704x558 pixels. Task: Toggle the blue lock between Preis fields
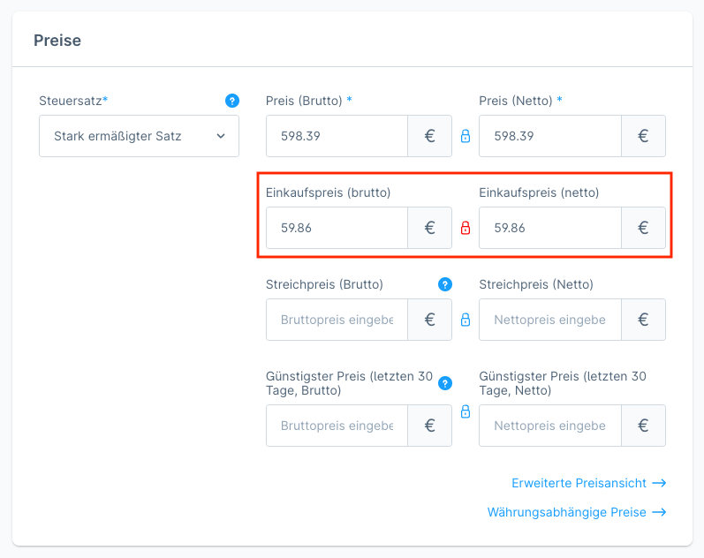click(466, 136)
